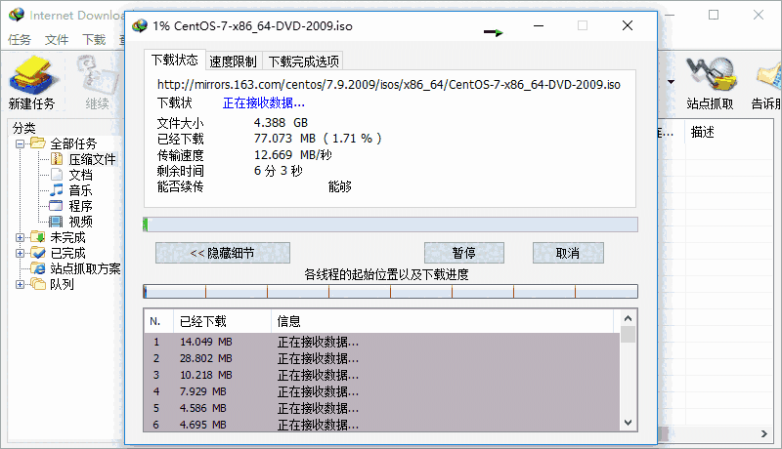782x449 pixels.
Task: Open the Tasks (任务) menu
Action: (20, 39)
